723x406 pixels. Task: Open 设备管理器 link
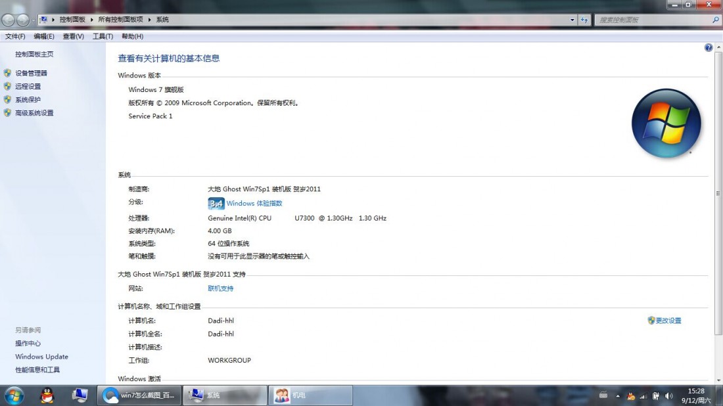pos(31,73)
